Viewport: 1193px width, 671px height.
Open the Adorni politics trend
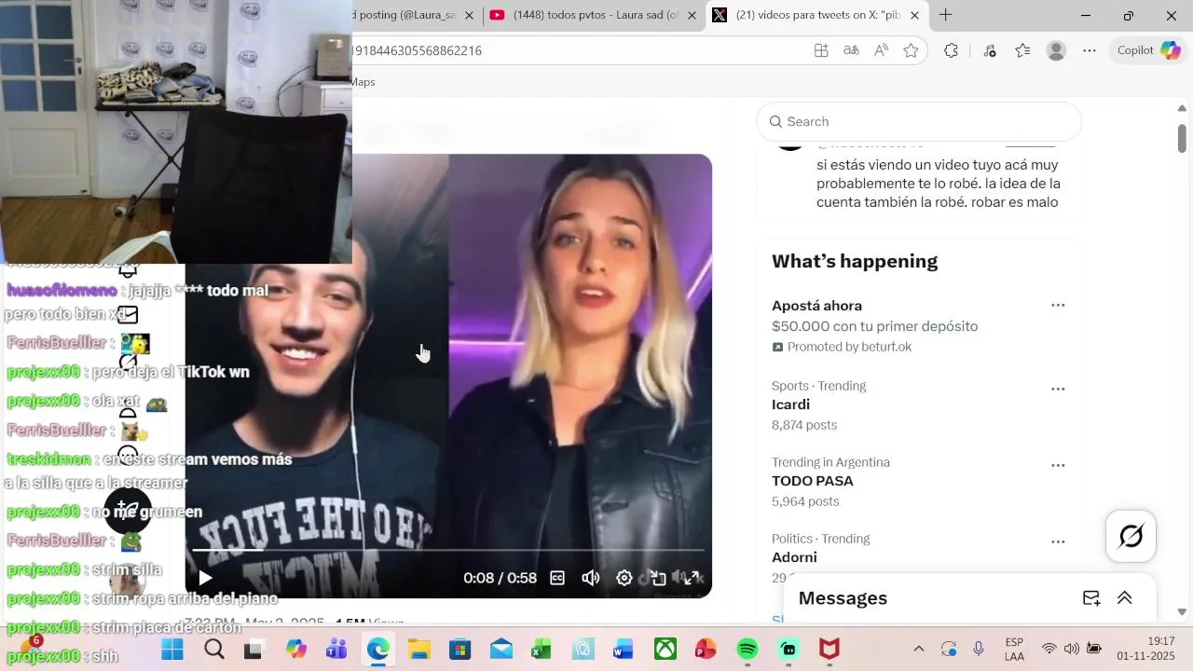click(794, 557)
